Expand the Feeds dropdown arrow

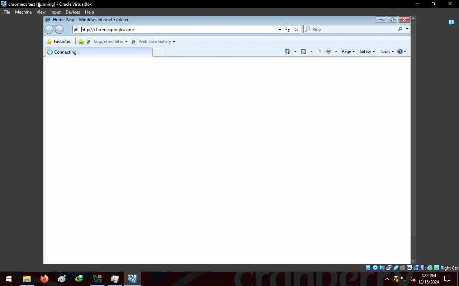[x=311, y=51]
